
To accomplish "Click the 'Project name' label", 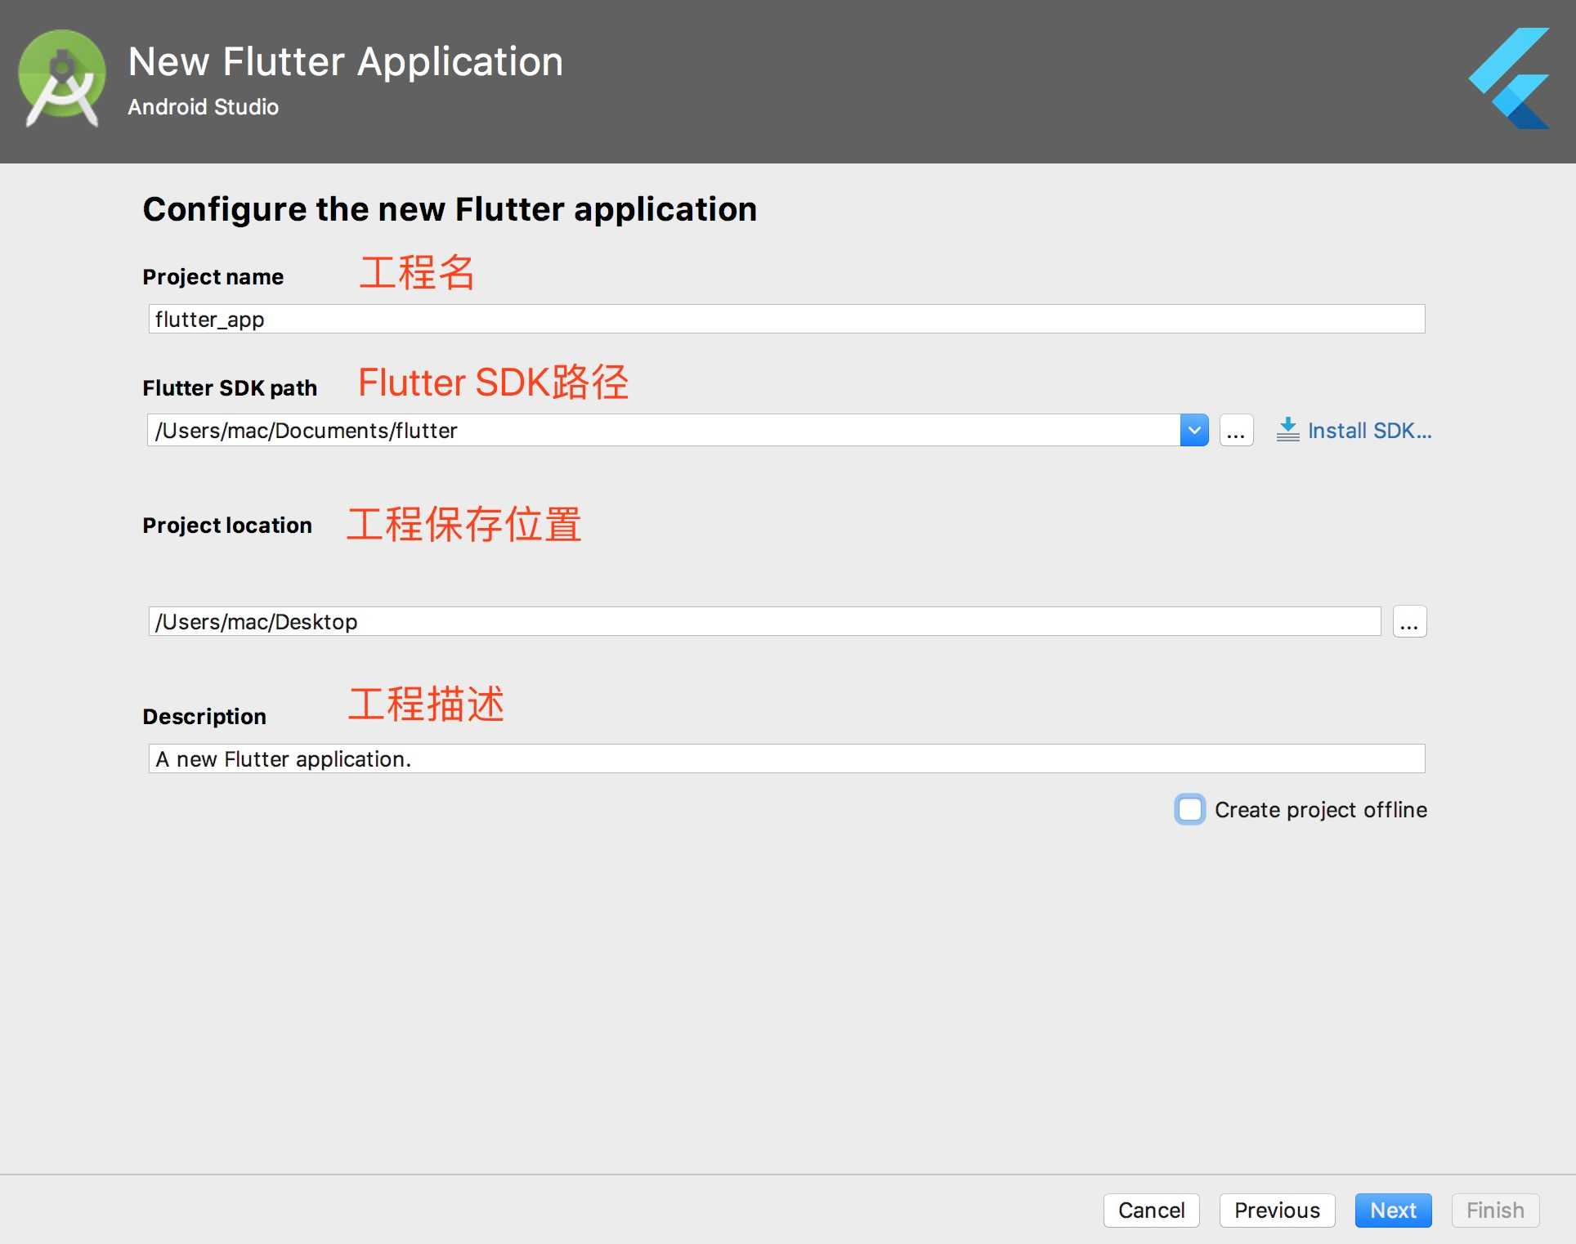I will [213, 277].
